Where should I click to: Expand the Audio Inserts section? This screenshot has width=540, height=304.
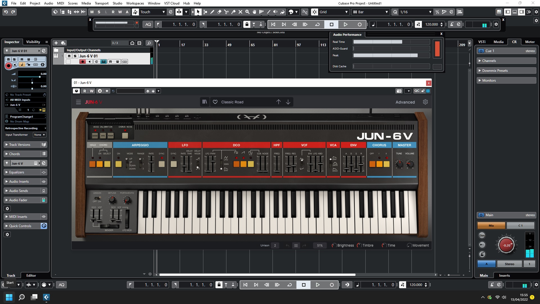22,182
